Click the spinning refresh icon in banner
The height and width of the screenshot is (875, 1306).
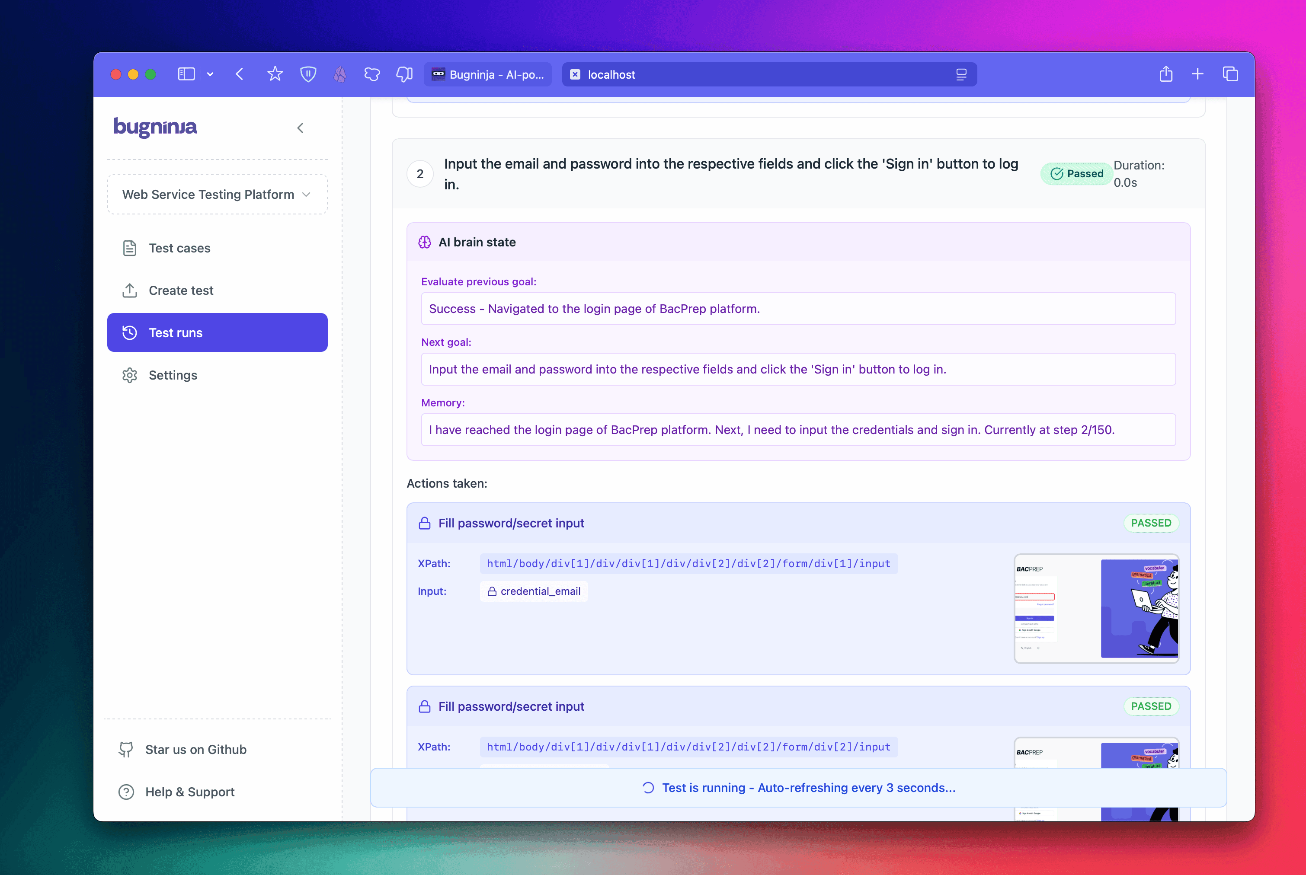click(x=648, y=787)
